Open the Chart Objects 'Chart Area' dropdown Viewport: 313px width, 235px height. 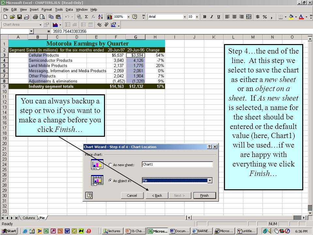tap(40, 25)
